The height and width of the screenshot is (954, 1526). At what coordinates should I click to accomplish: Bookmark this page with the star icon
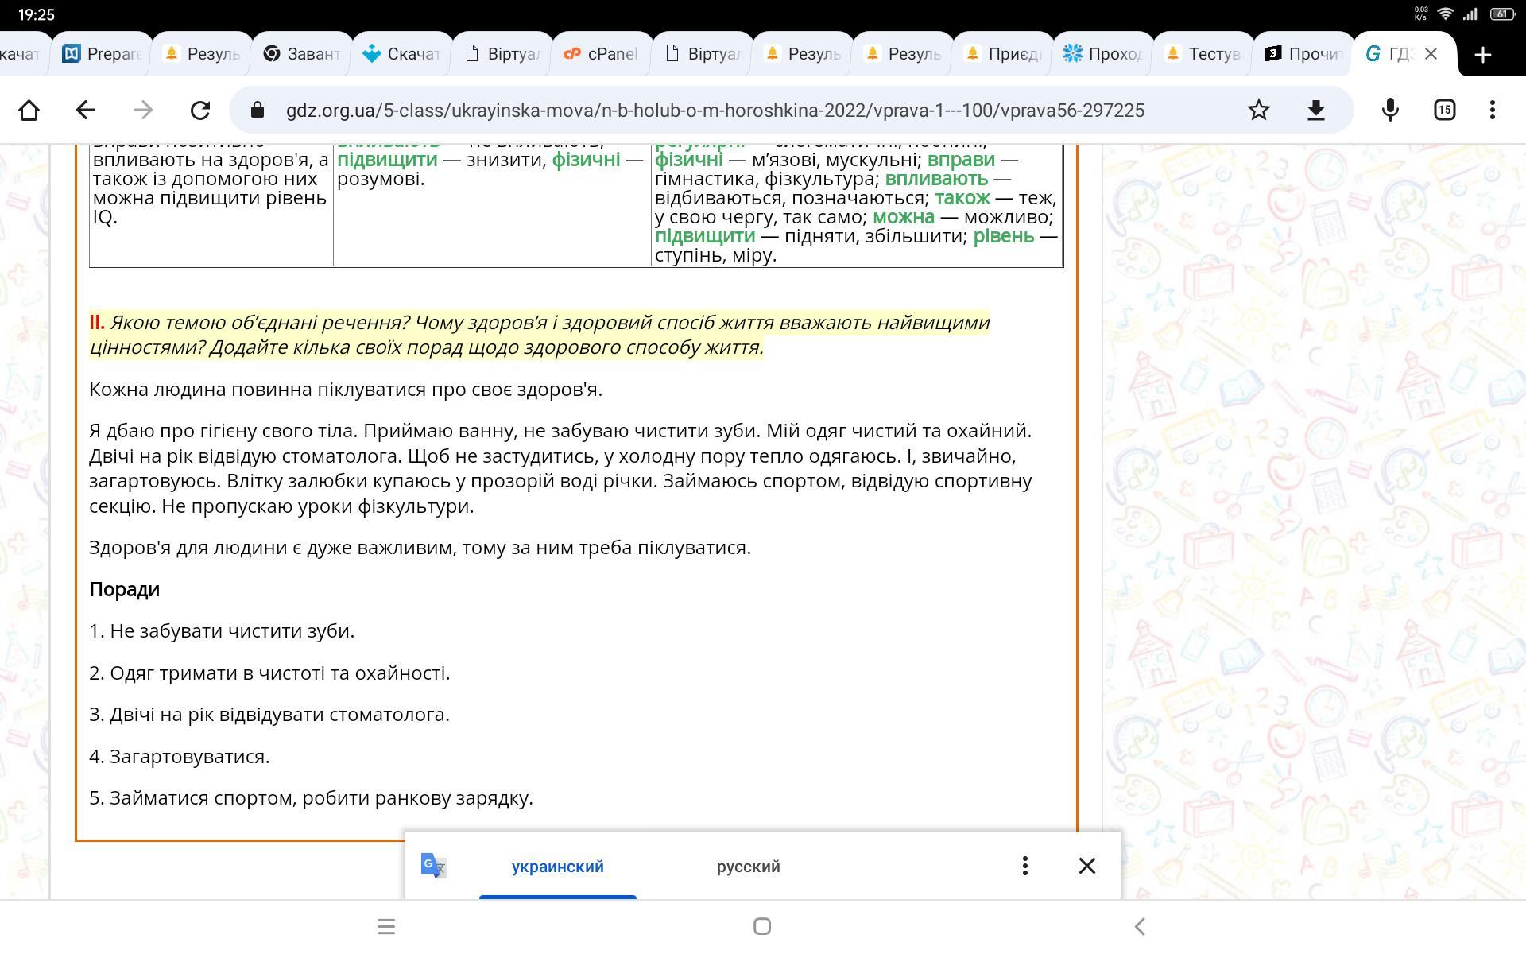pos(1258,110)
